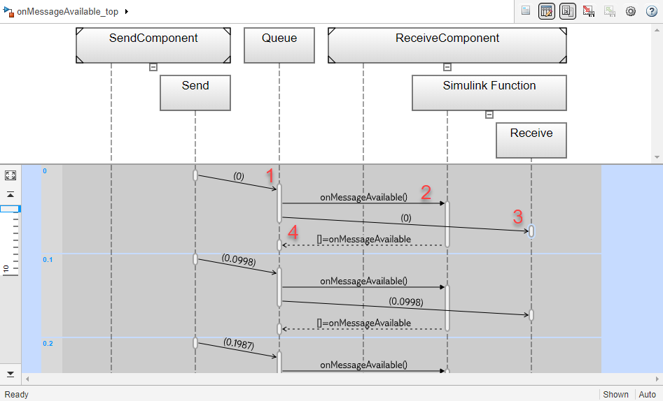Screen dimensions: 663x401
Task: Select the Queue lifeline header
Action: click(x=279, y=45)
